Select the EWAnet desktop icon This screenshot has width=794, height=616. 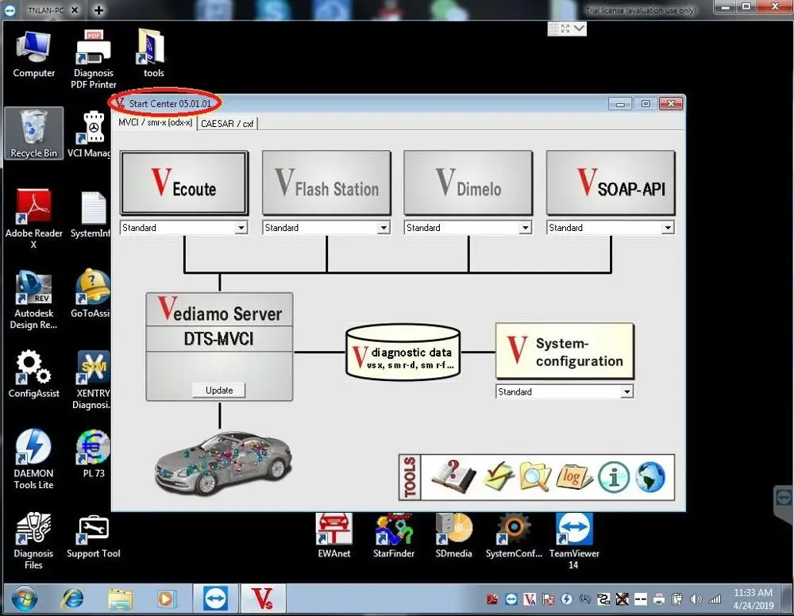(333, 536)
